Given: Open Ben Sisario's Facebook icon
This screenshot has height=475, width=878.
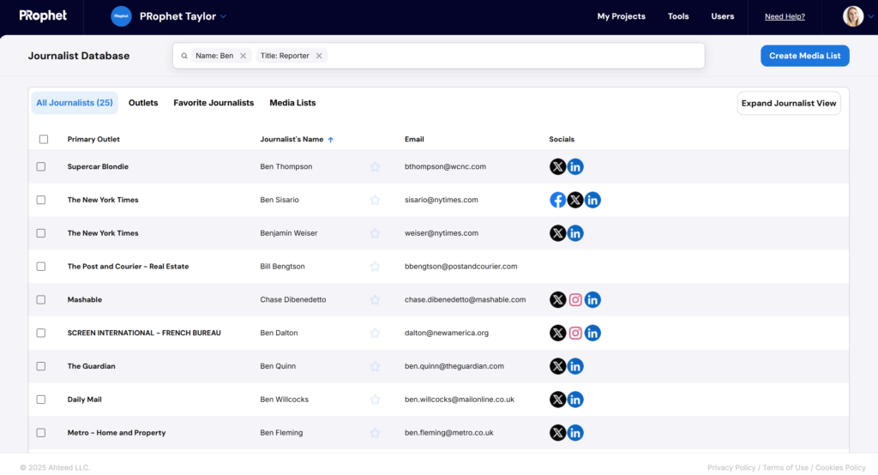Looking at the screenshot, I should click(x=557, y=200).
